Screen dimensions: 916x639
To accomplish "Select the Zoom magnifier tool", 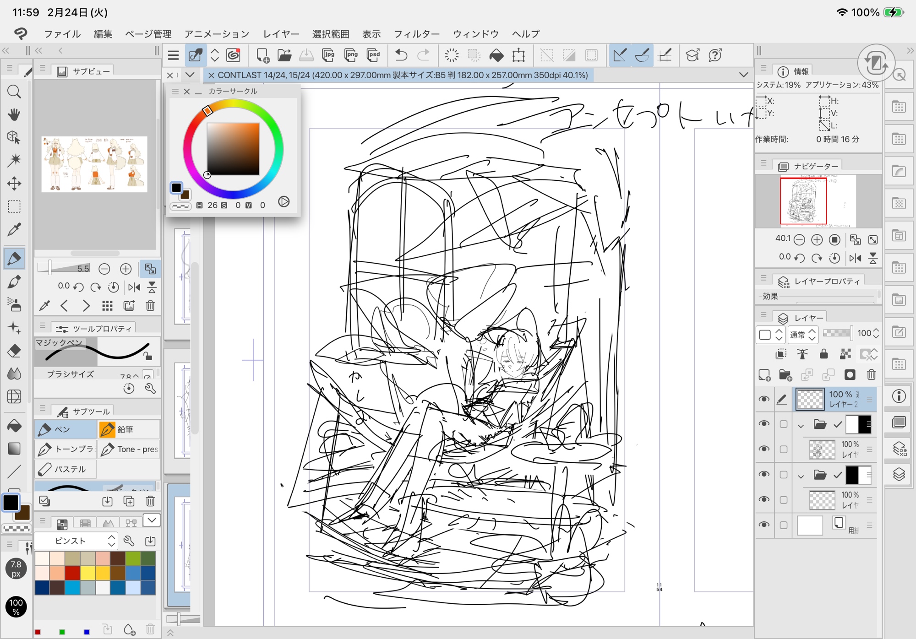I will coord(14,92).
